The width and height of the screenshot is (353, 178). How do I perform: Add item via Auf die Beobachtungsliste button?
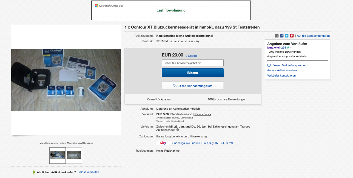click(192, 86)
